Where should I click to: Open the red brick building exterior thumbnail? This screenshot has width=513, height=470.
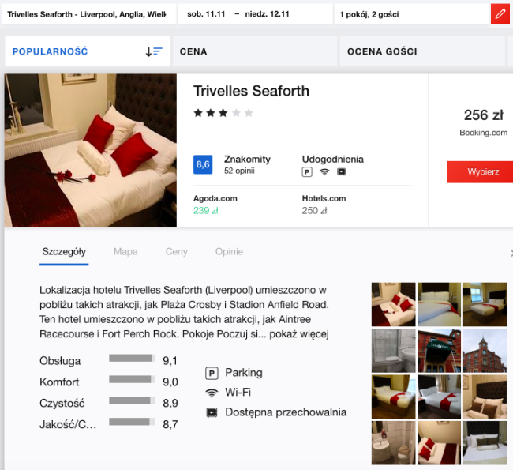pos(485,351)
